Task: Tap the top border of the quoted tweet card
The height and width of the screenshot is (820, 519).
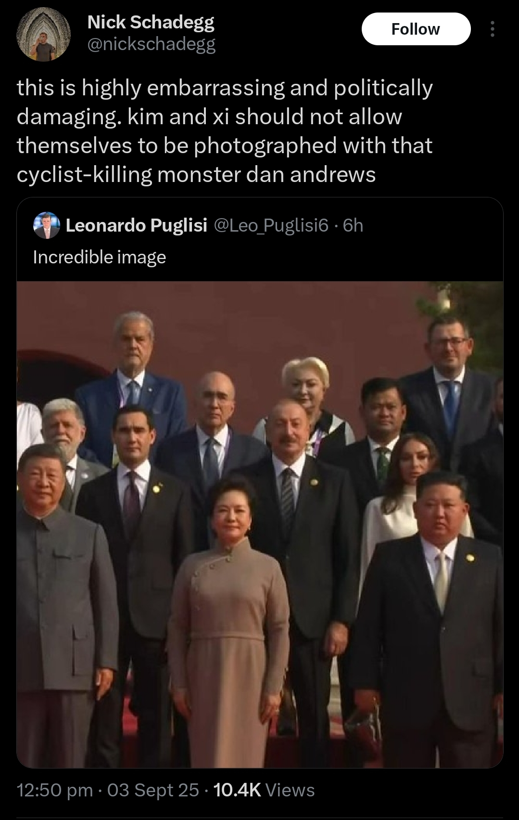Action: click(x=260, y=198)
